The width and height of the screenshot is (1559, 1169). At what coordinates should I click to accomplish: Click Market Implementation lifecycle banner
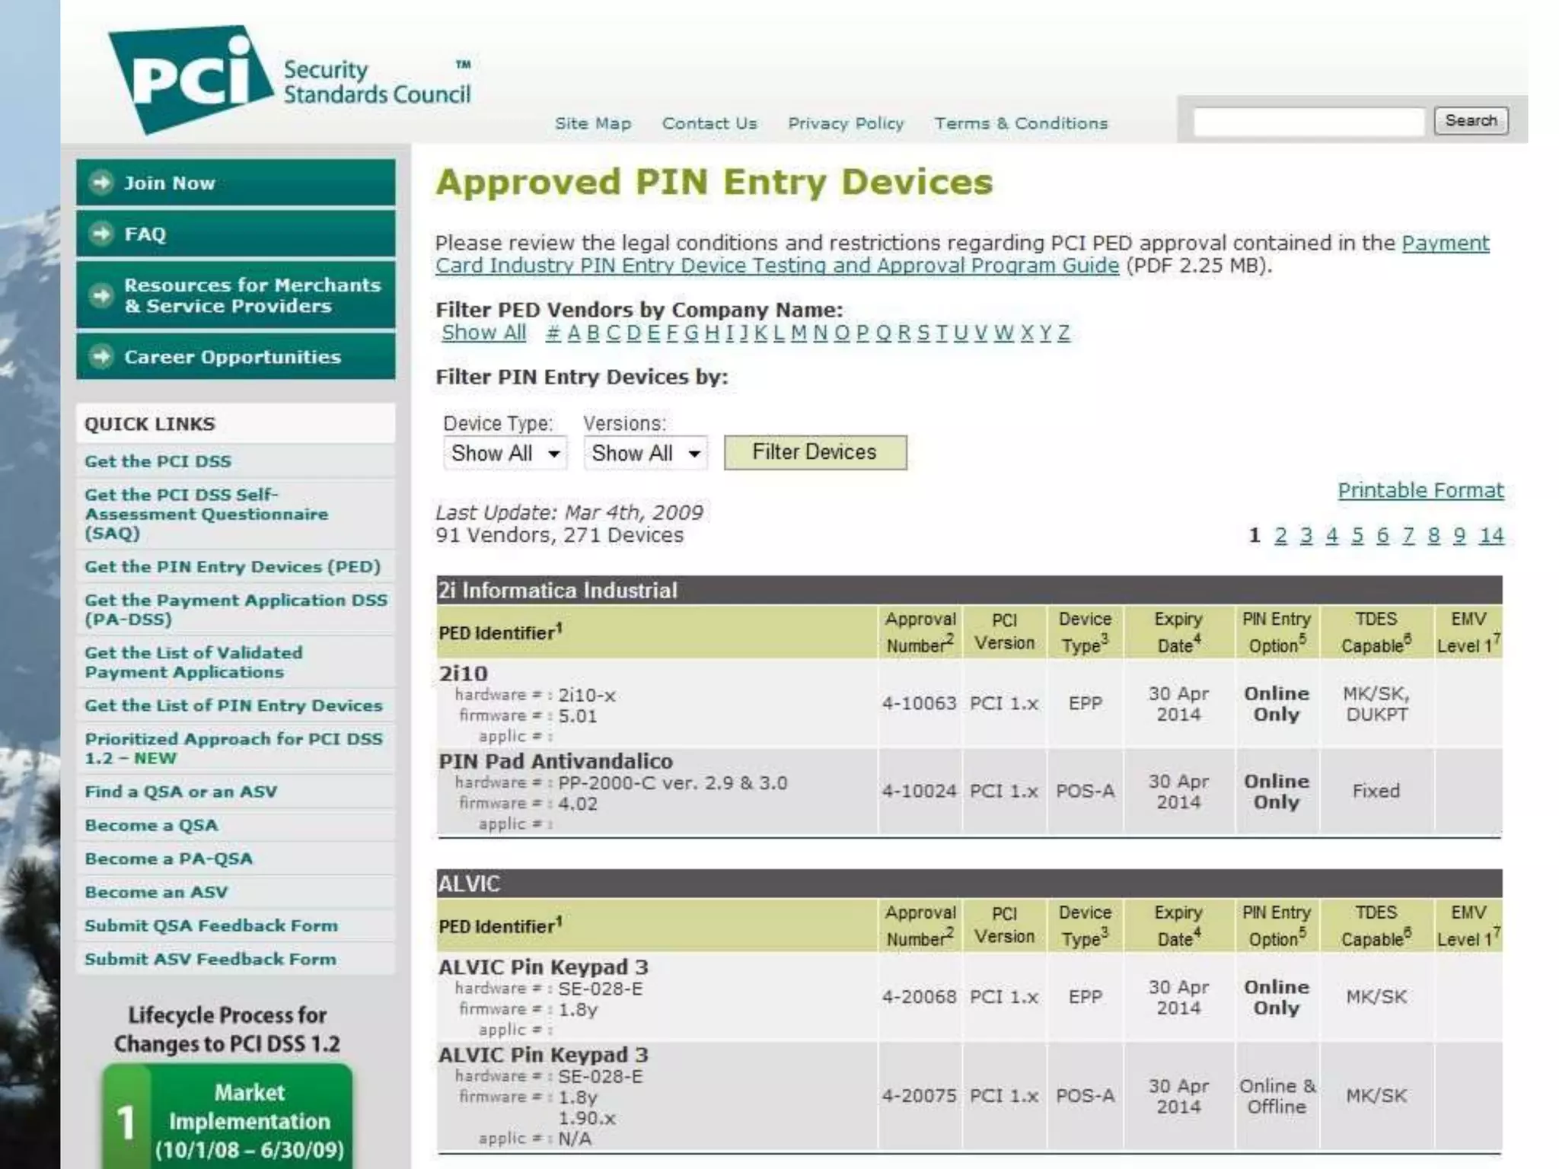point(228,1117)
